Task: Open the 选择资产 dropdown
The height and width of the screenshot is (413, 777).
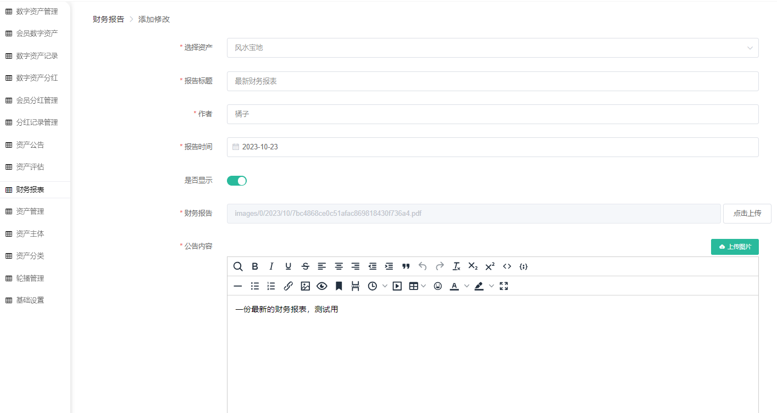Action: 492,48
